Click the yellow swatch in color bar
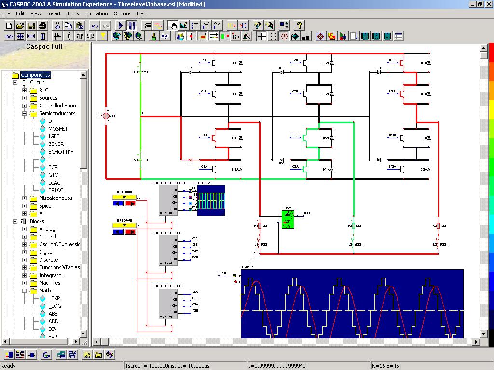 (x=491, y=110)
